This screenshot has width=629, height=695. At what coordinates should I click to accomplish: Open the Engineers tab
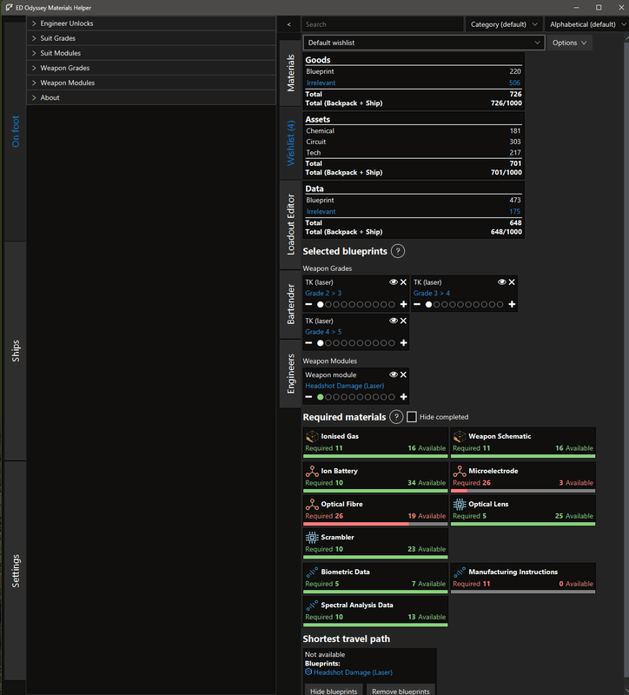click(290, 374)
